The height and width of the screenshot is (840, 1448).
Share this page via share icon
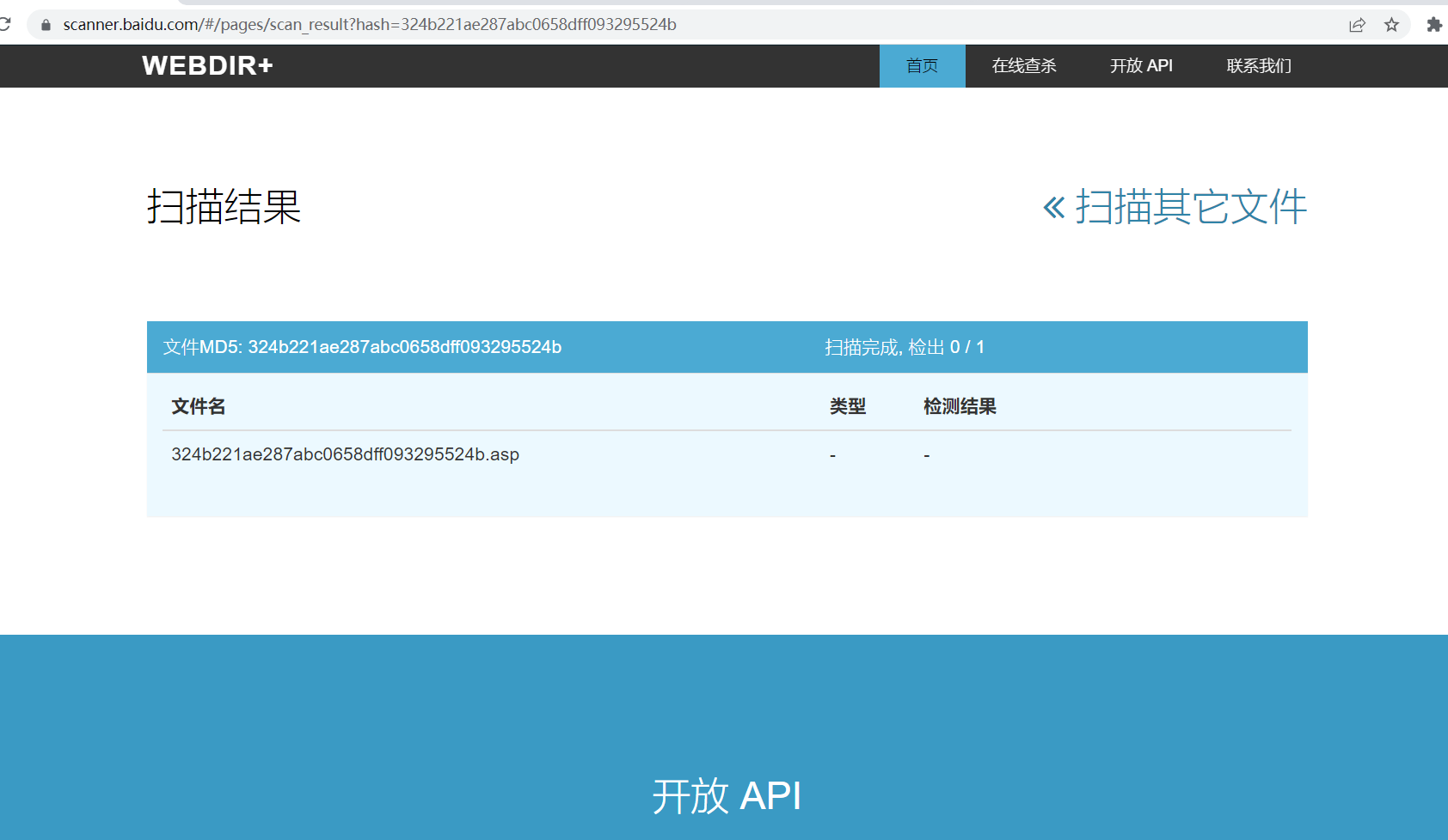(x=1357, y=25)
